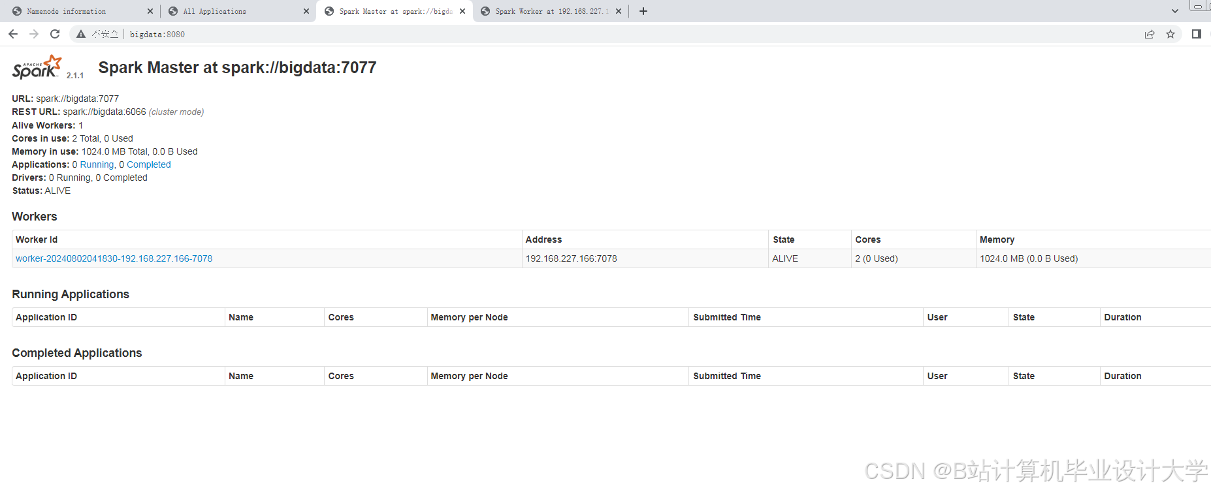This screenshot has width=1211, height=492.
Task: Click the 'Cores in use' summary line
Action: click(x=73, y=138)
